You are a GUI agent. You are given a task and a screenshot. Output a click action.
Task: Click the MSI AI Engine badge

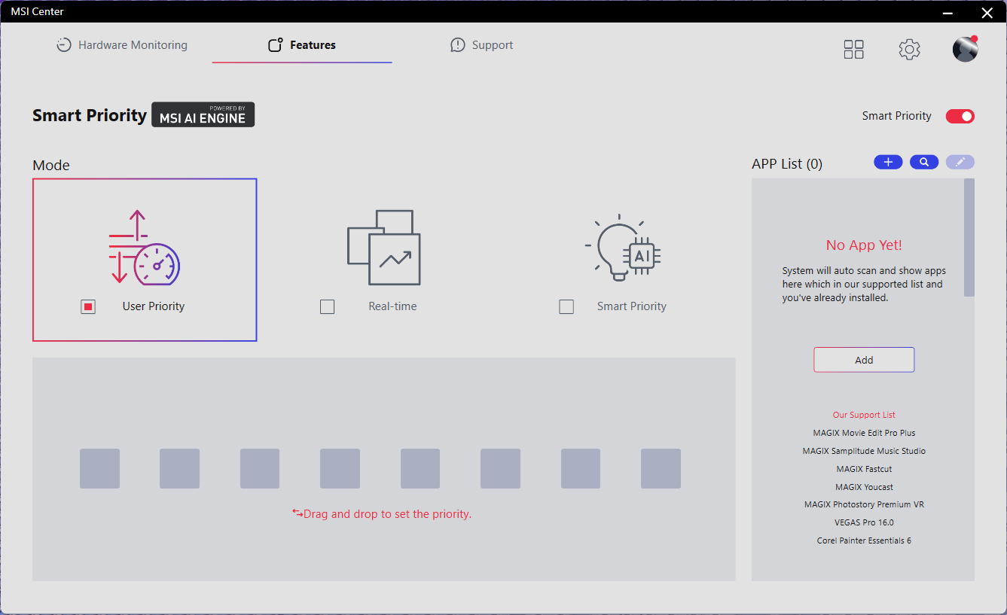pos(203,114)
